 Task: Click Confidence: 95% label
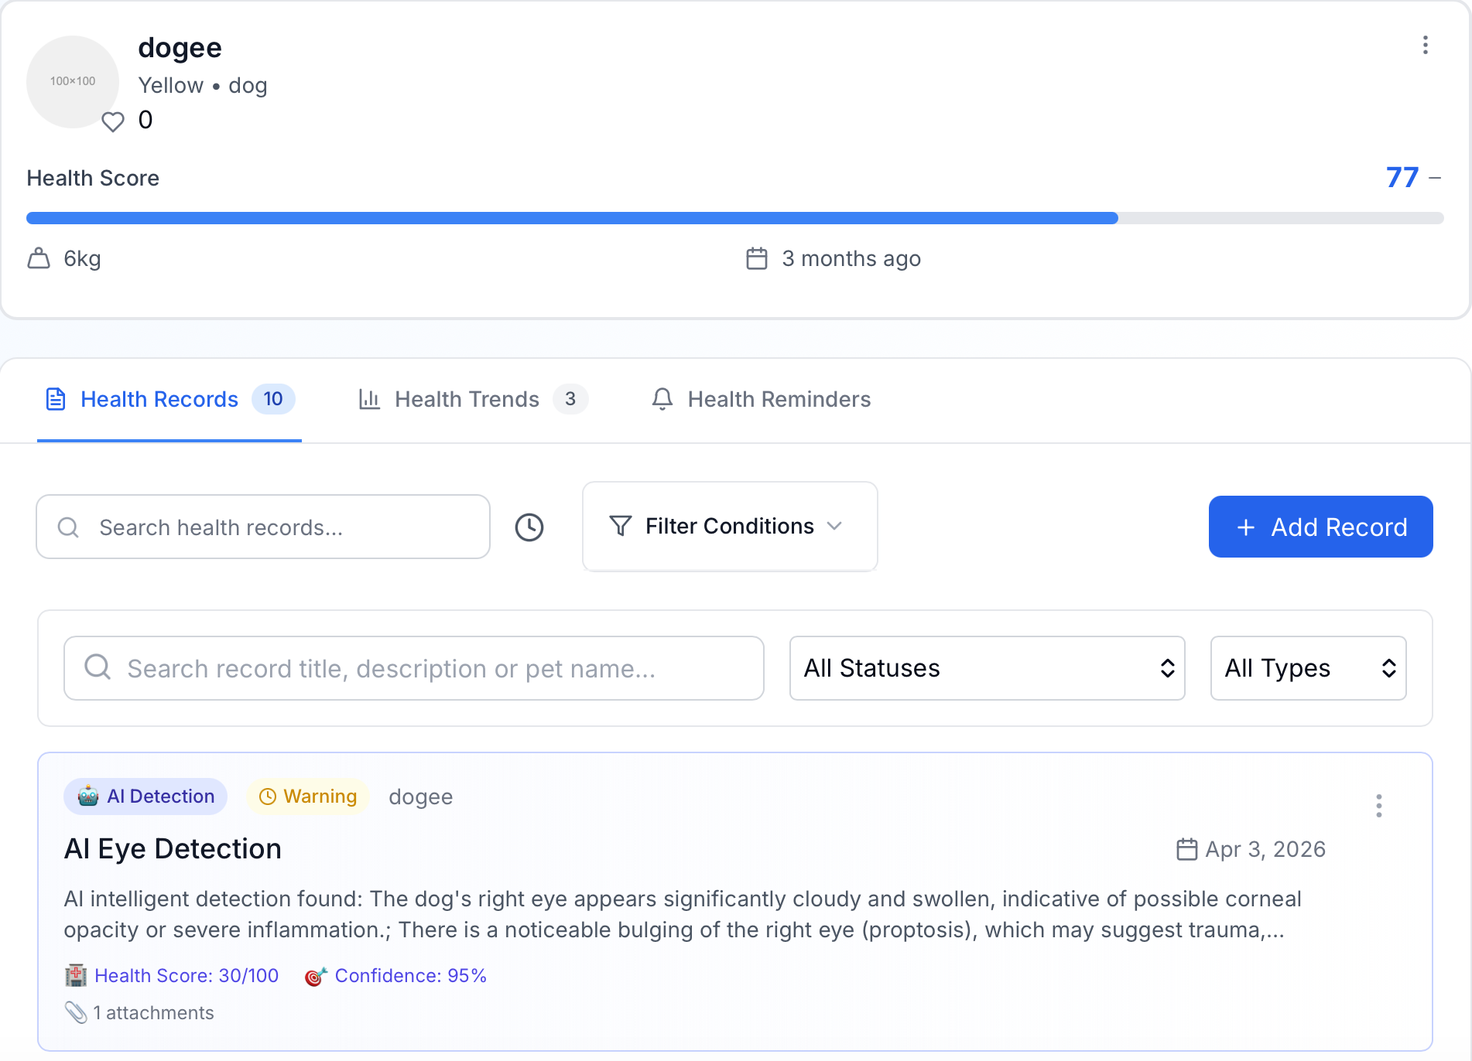pos(410,976)
